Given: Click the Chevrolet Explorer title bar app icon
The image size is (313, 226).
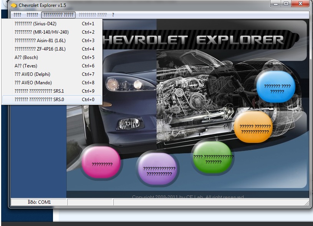Looking at the screenshot, I should click(14, 5).
